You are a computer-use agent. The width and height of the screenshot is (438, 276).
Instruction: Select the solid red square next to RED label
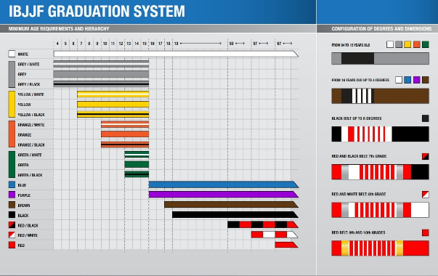coord(12,245)
